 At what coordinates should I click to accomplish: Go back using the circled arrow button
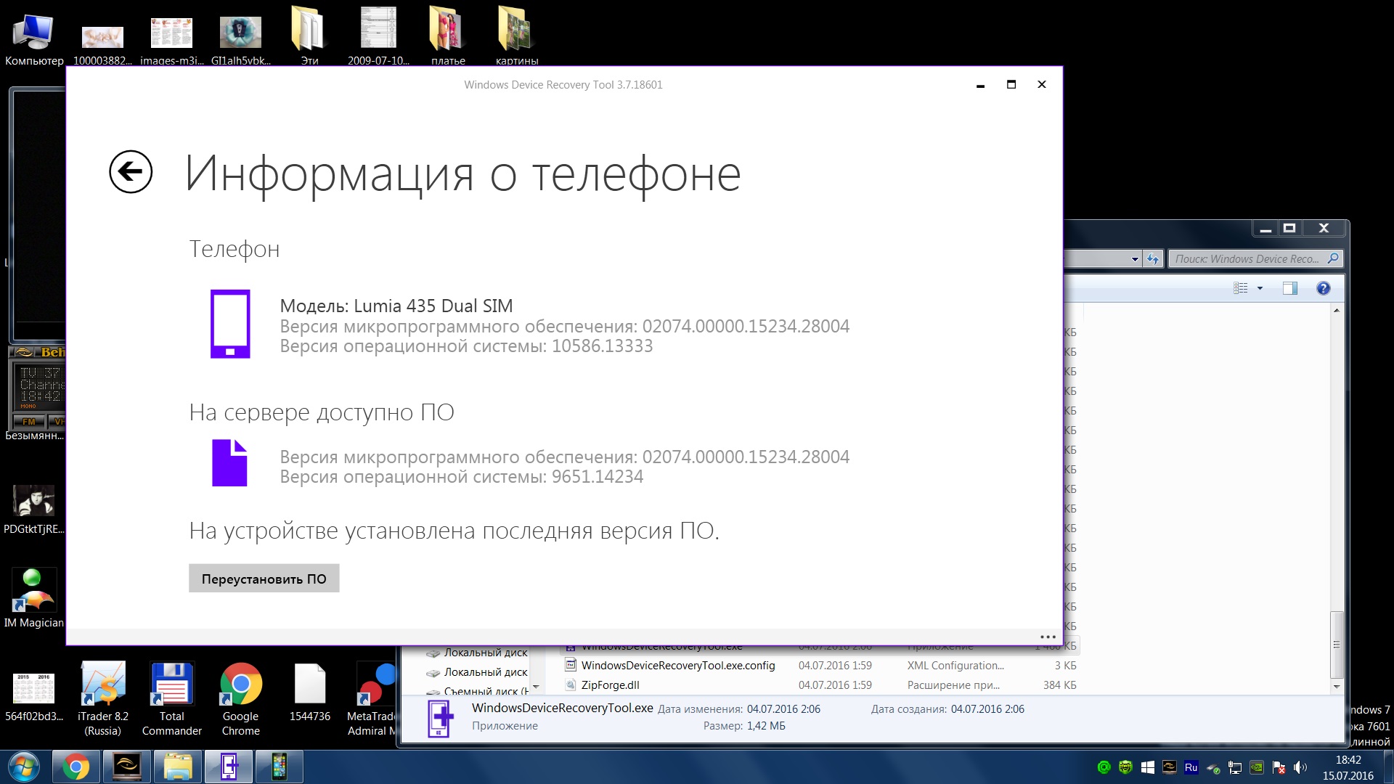coord(131,172)
